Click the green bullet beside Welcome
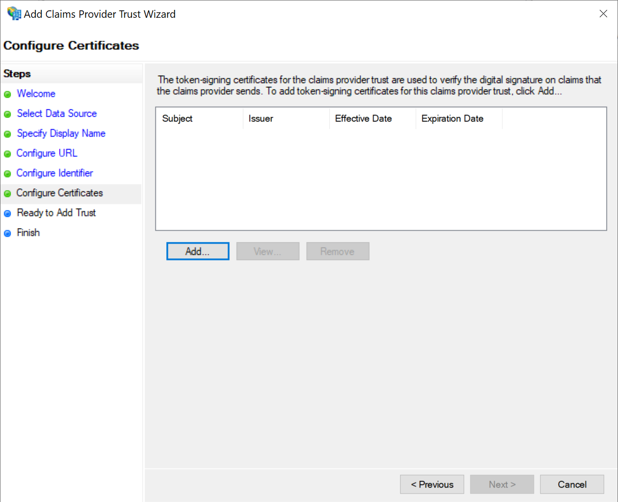The width and height of the screenshot is (618, 502). (x=7, y=94)
